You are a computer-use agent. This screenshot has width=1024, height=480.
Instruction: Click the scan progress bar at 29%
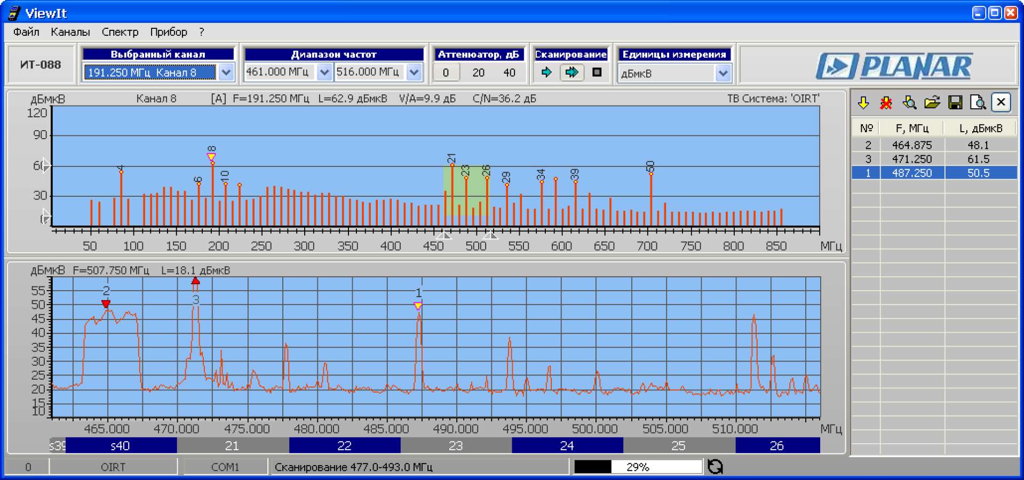(638, 467)
